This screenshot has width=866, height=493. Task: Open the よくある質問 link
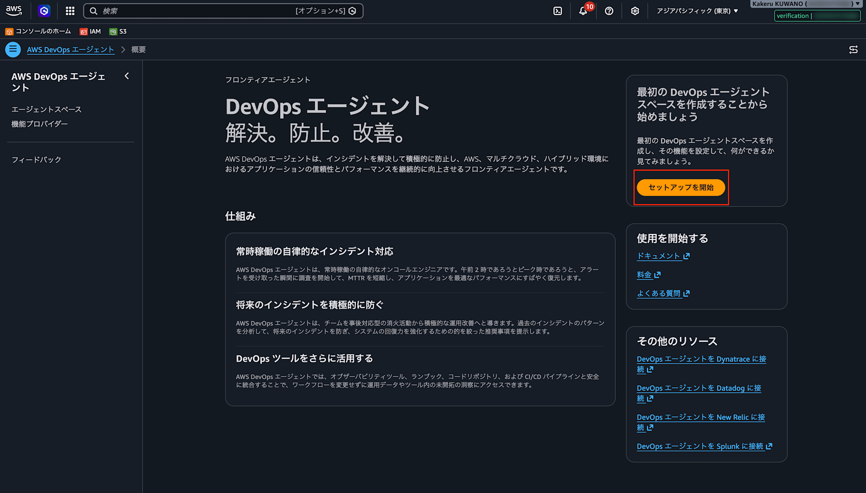click(663, 293)
